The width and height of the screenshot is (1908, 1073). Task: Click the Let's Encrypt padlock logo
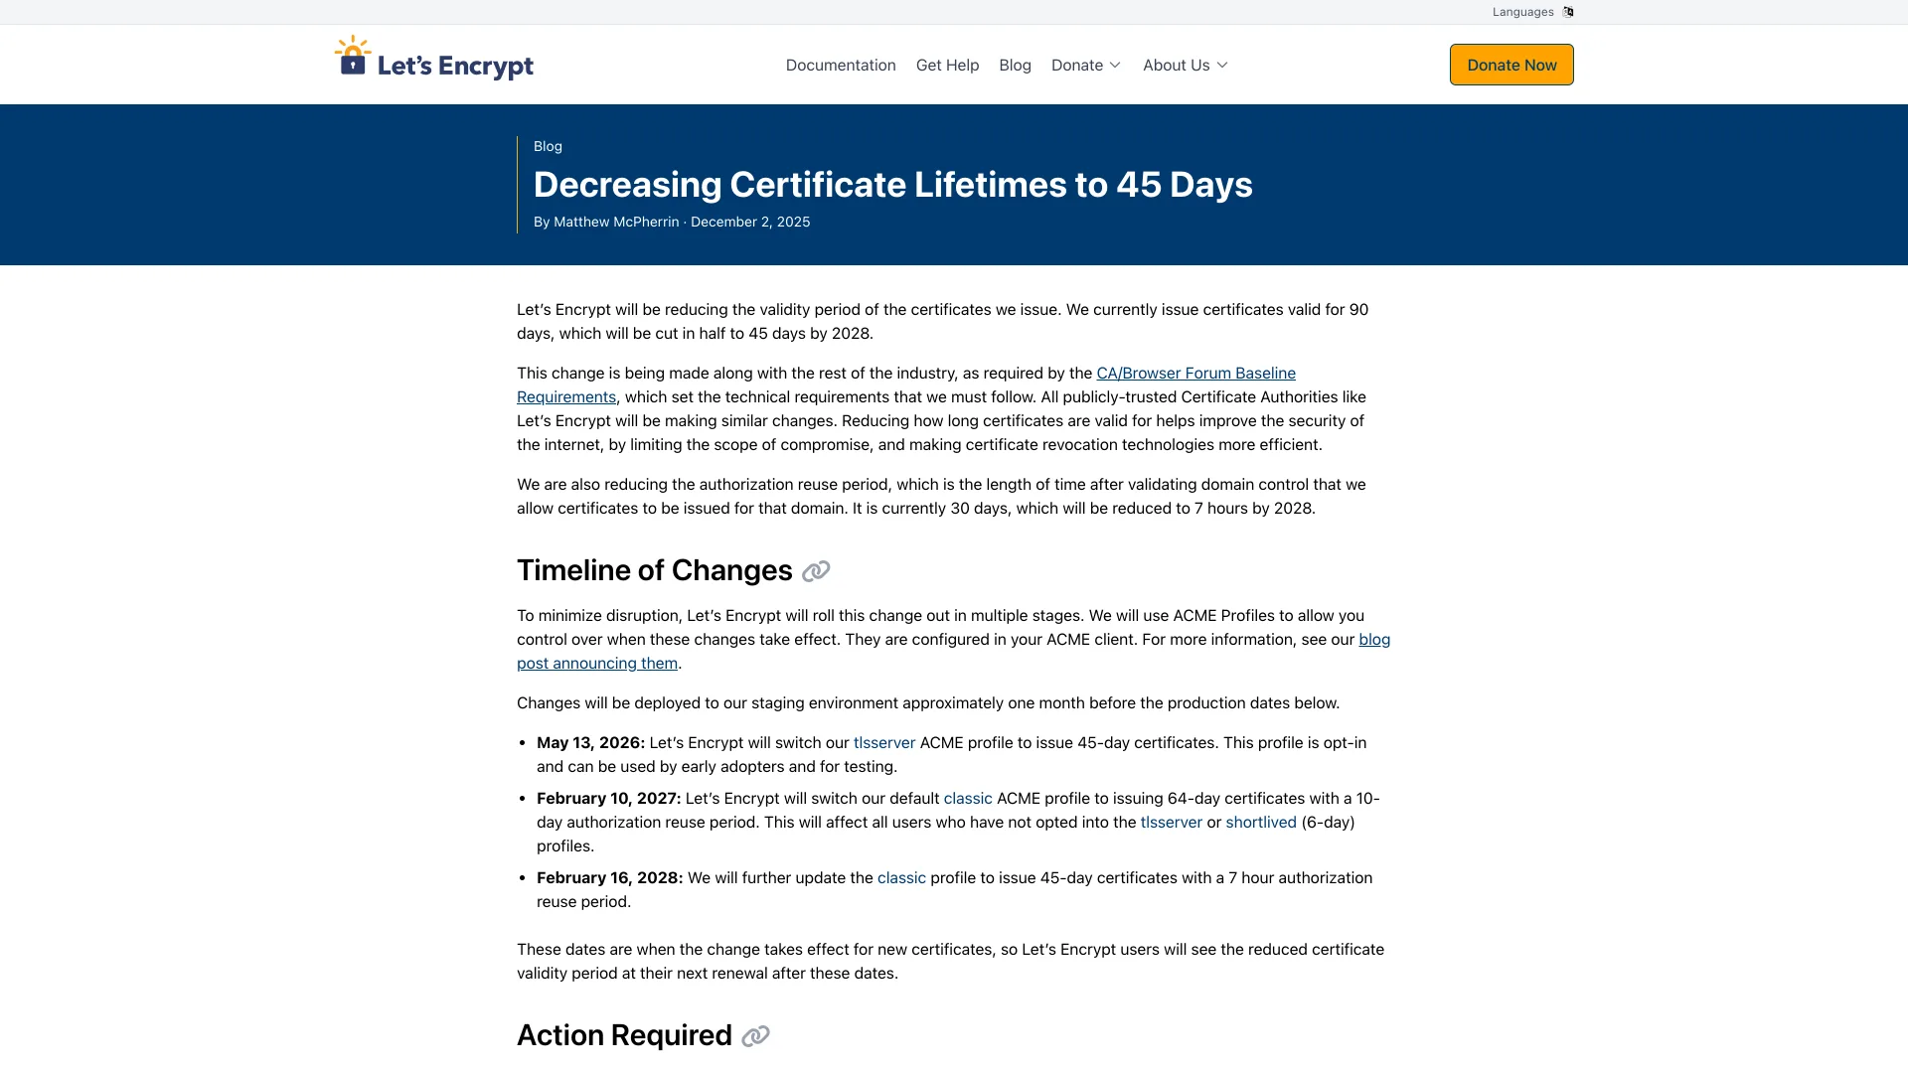(x=433, y=60)
